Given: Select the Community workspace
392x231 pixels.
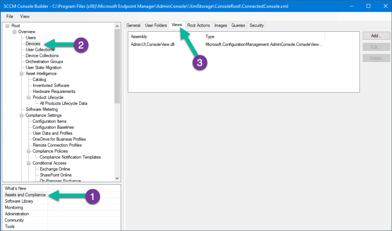Looking at the screenshot, I should click(x=14, y=220).
